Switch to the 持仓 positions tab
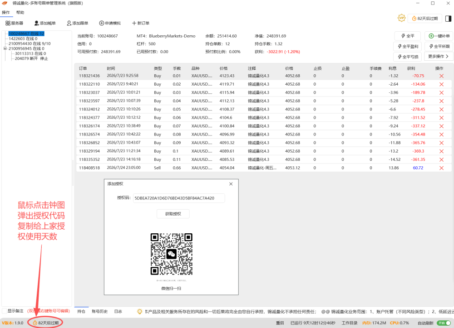The image size is (454, 328). coord(81,311)
